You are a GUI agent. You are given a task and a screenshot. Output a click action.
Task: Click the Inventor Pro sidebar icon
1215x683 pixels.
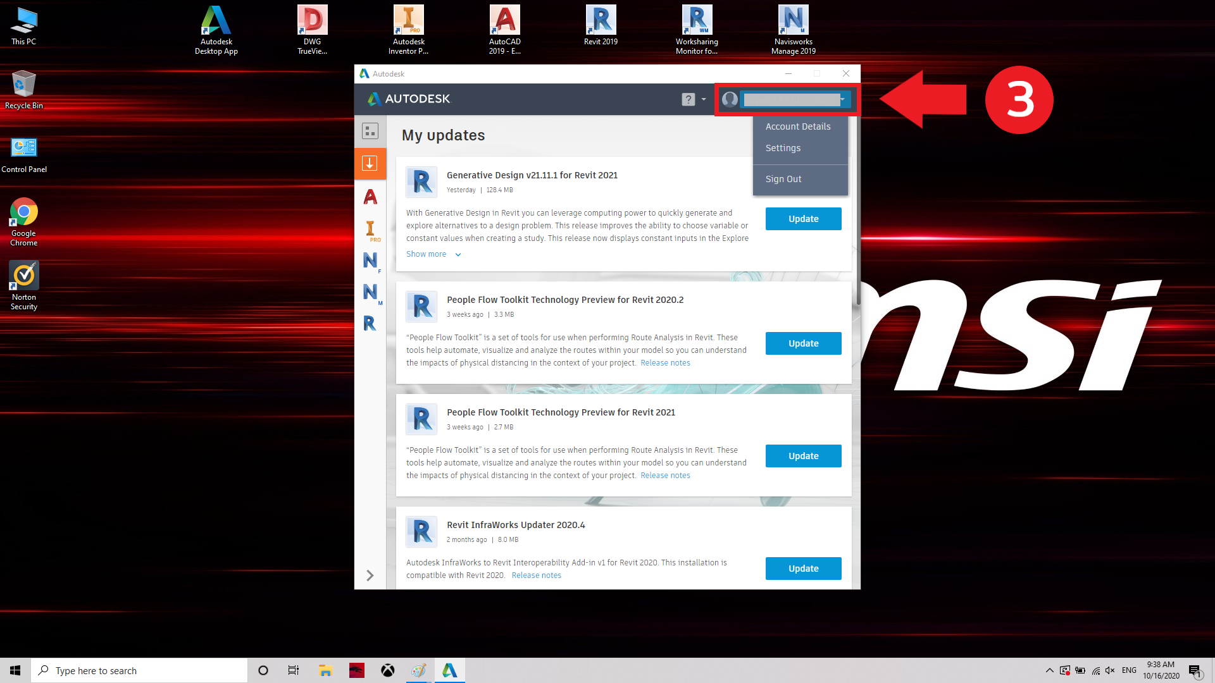click(x=371, y=229)
